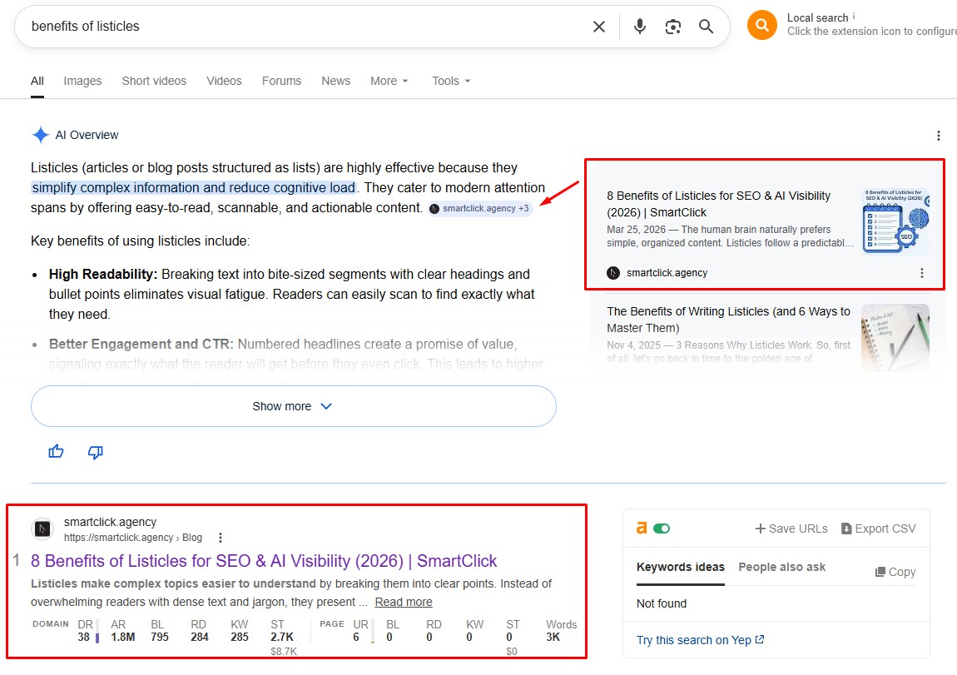957x675 pixels.
Task: Click the smartclick.agency +3 source chip
Action: tap(479, 209)
